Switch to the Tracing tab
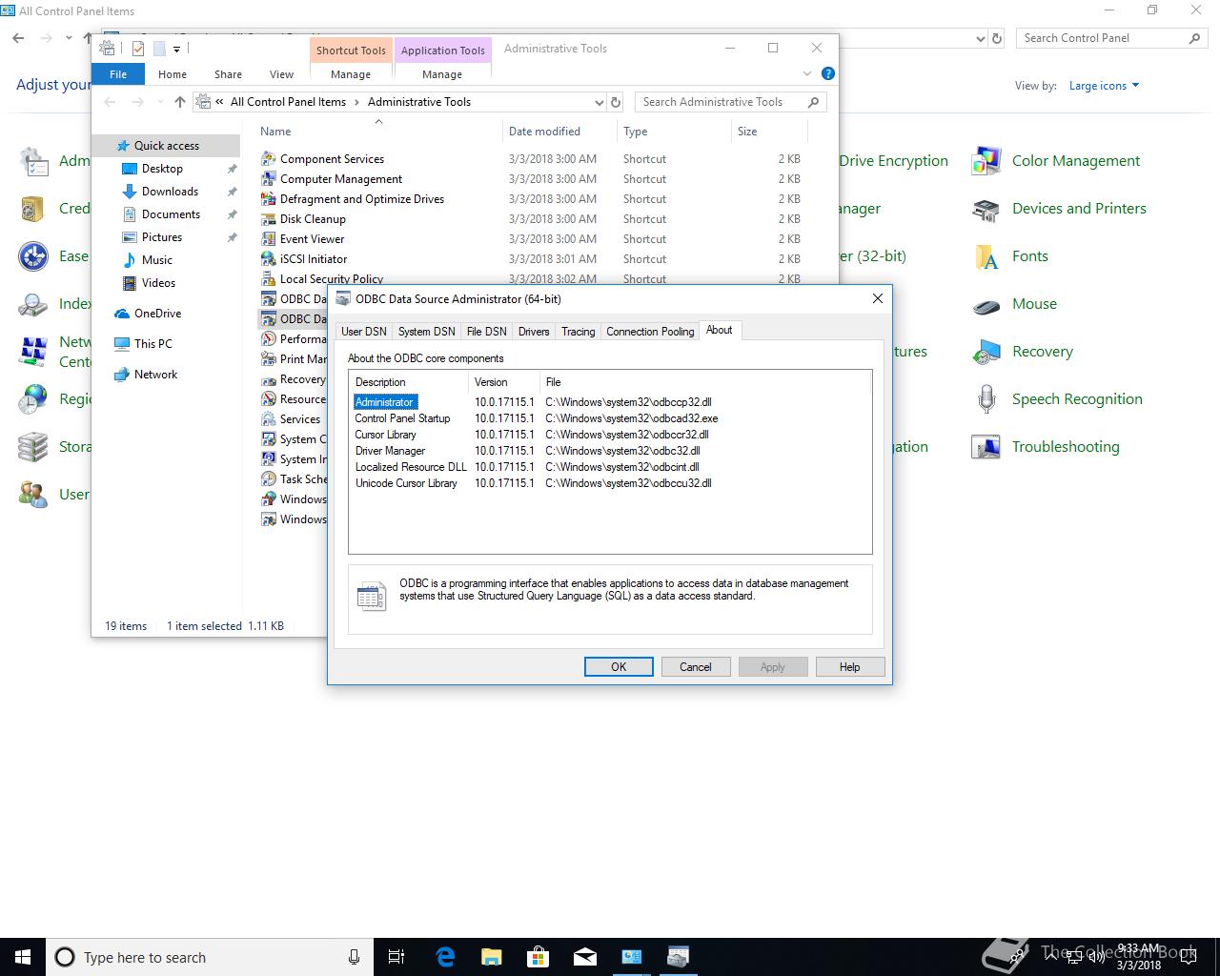 (578, 332)
